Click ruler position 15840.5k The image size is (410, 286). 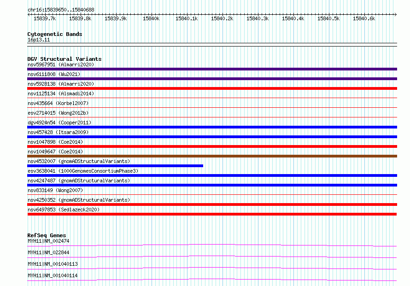pos(328,18)
